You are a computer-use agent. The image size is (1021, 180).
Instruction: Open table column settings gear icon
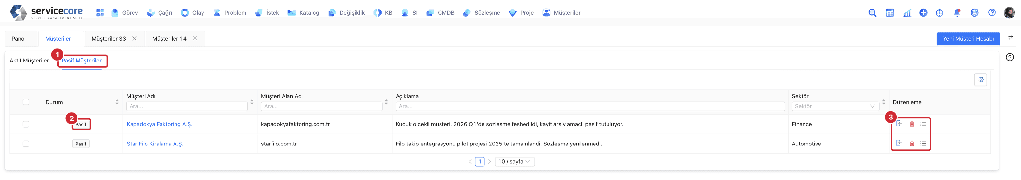click(981, 80)
